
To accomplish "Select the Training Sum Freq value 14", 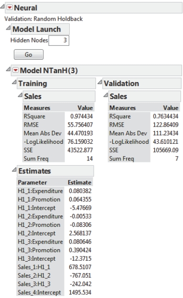I will click(x=90, y=159).
